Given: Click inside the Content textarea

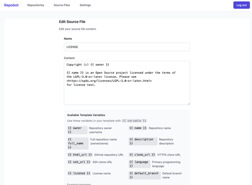Looking at the screenshot, I should 127,83.
